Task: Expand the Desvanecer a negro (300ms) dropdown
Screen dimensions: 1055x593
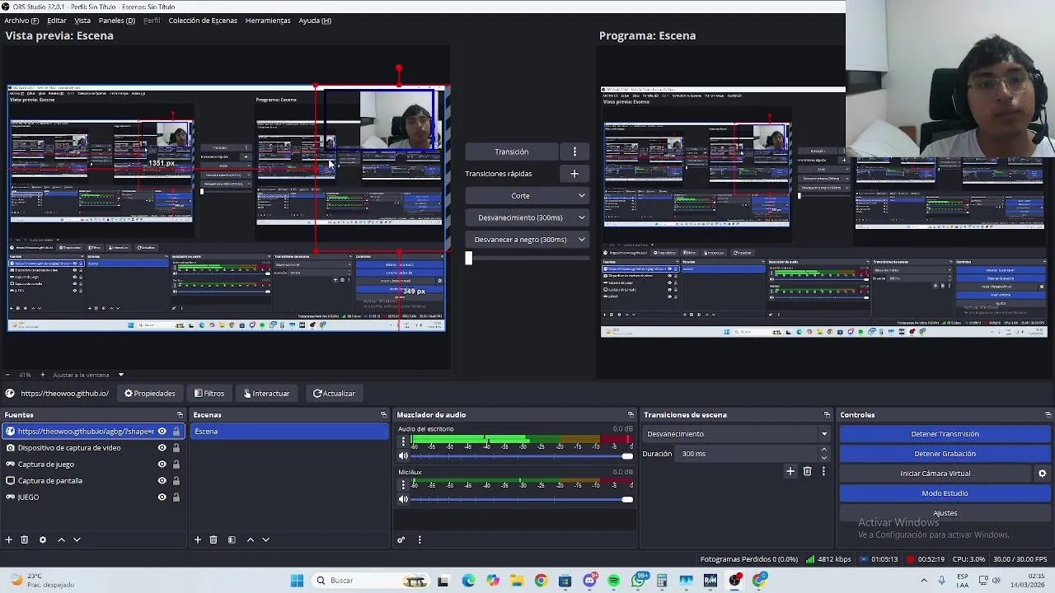Action: point(581,240)
